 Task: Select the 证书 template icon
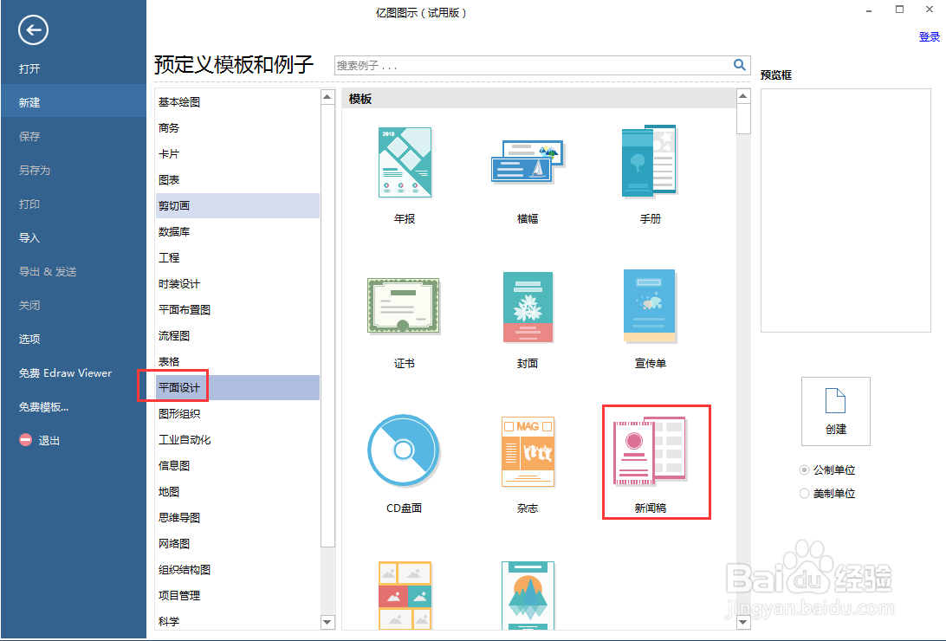(x=404, y=306)
